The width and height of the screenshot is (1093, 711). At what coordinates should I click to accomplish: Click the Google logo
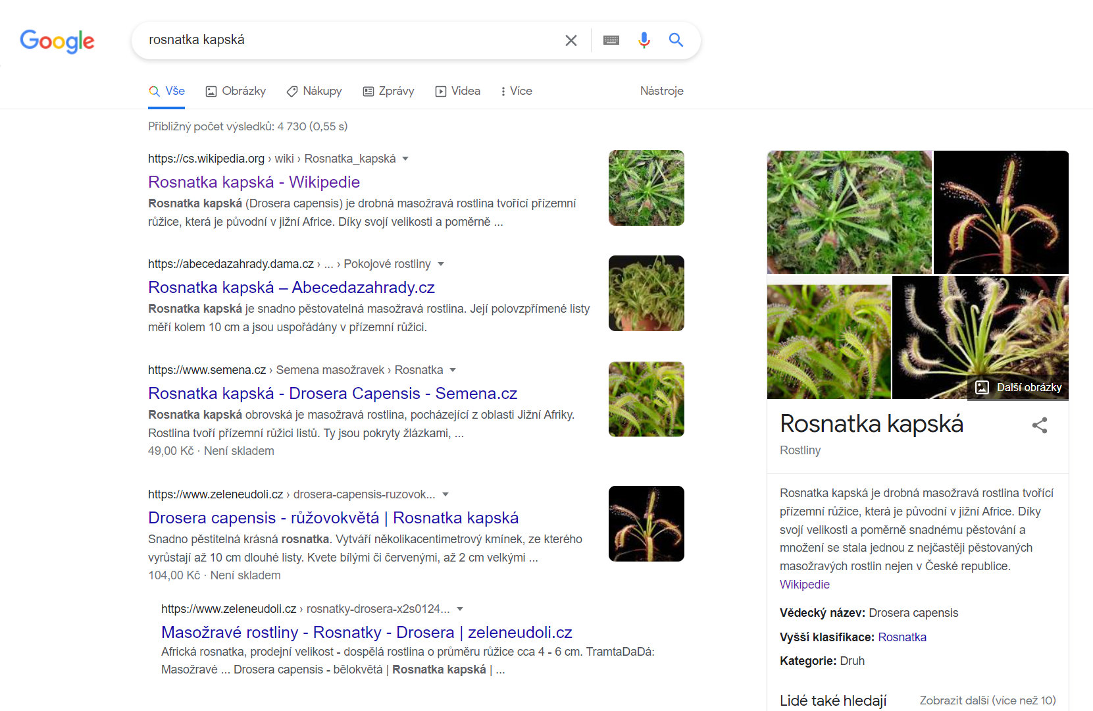click(57, 41)
